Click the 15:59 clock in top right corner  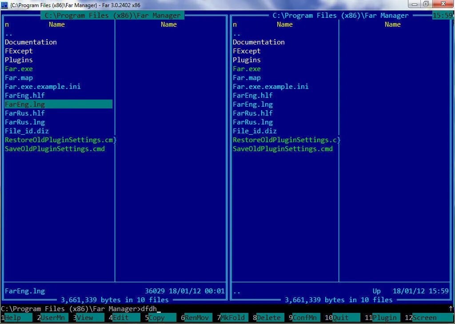[x=443, y=16]
